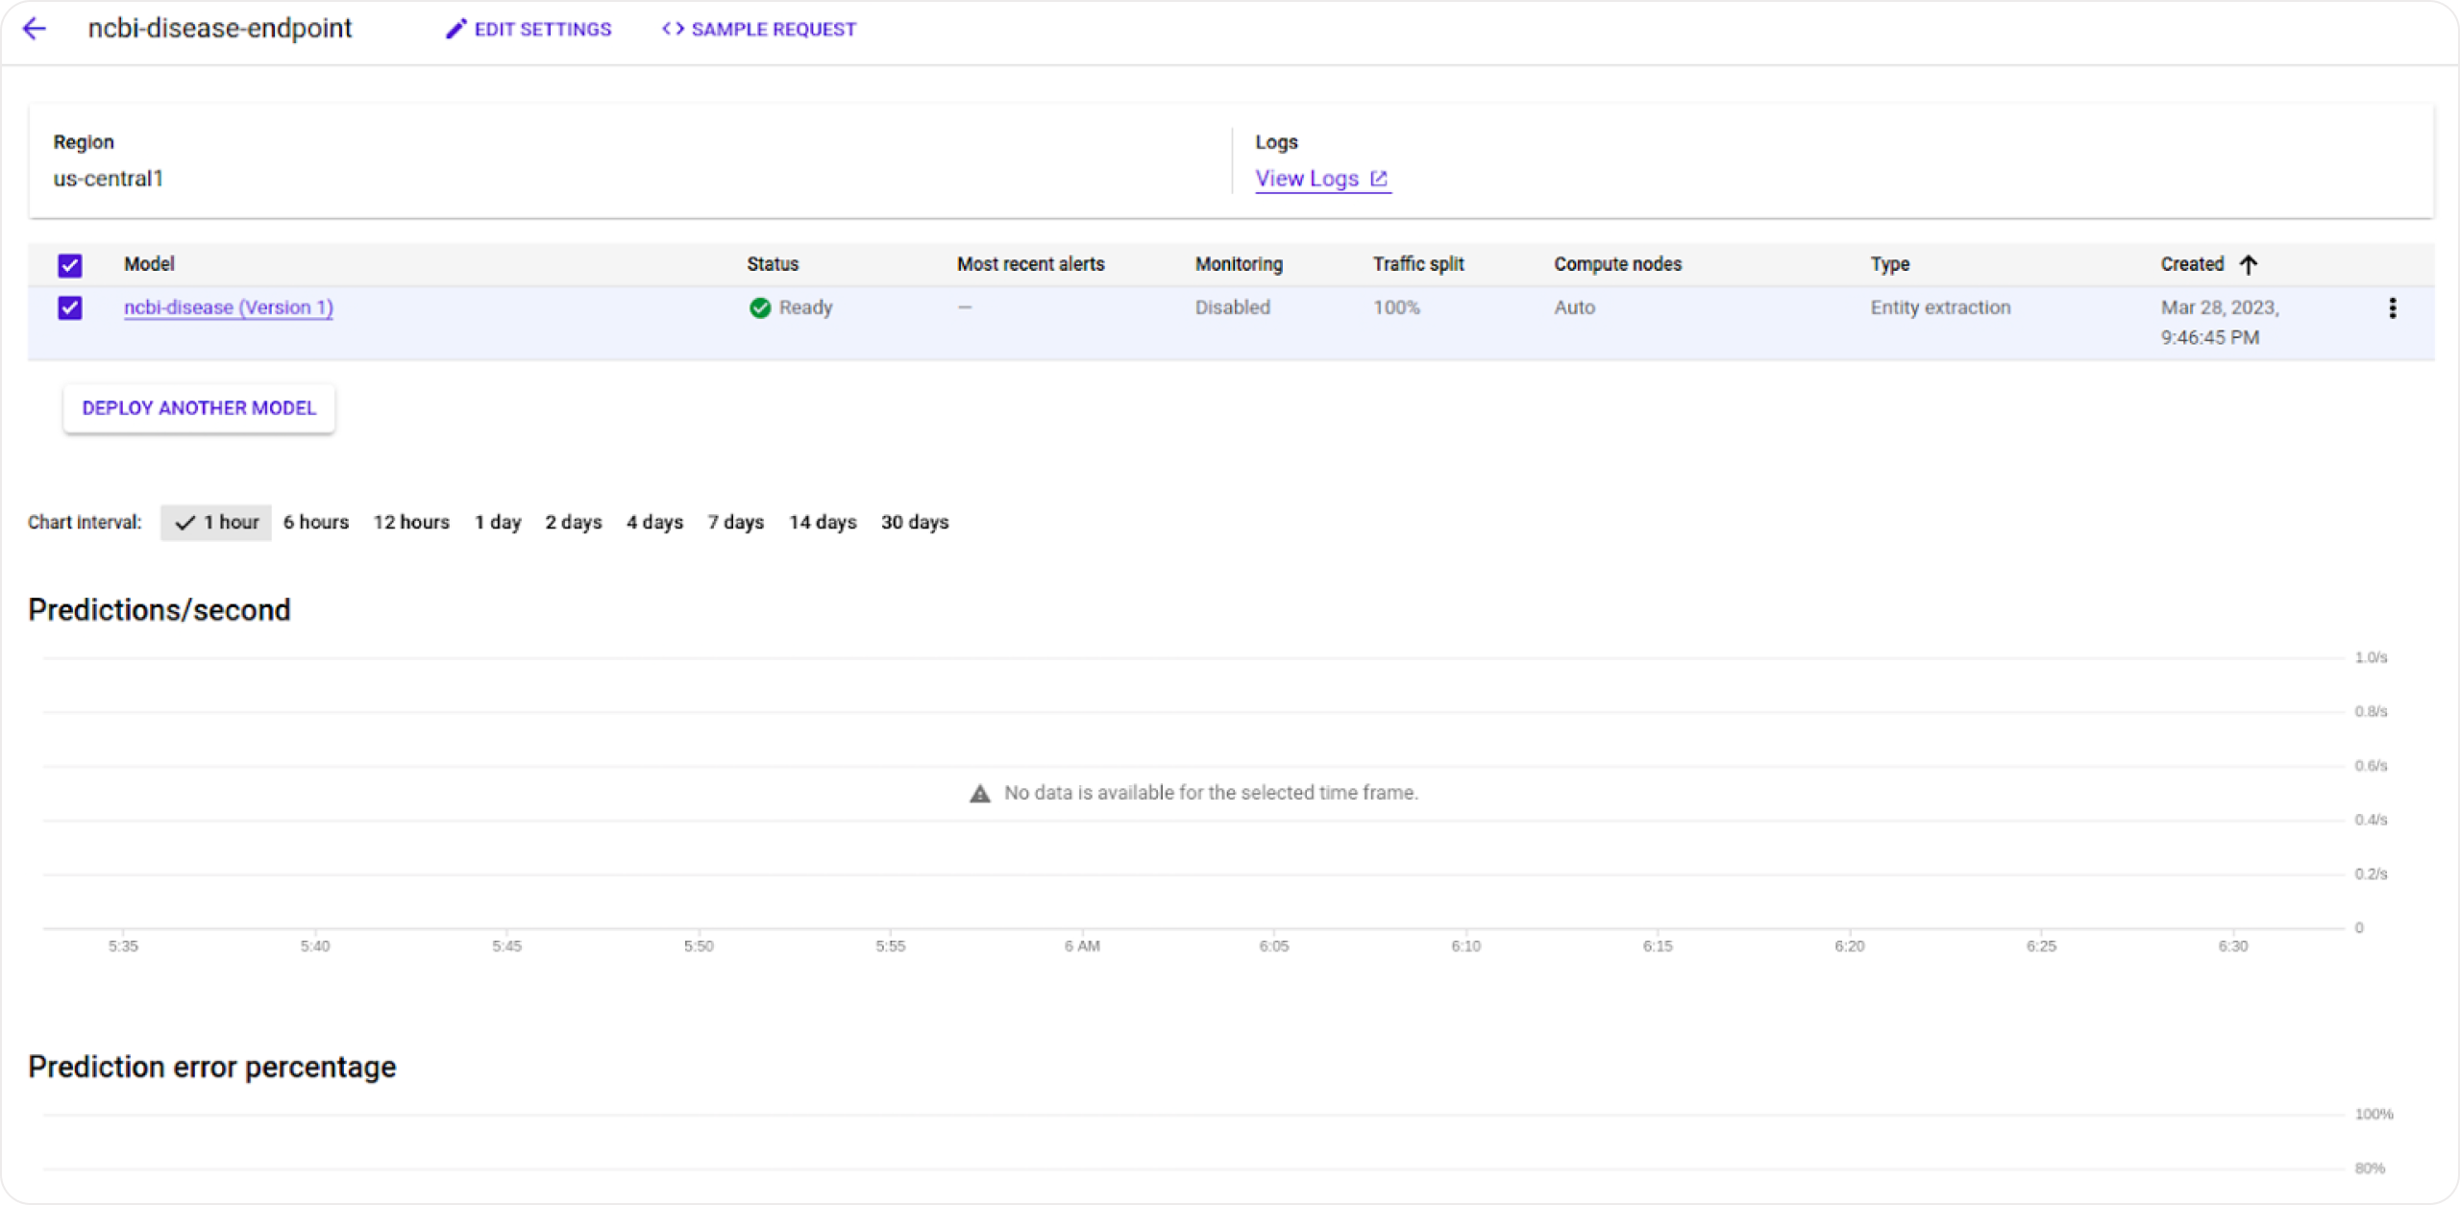
Task: Toggle the sort arrow on the Created column
Action: 2249,263
